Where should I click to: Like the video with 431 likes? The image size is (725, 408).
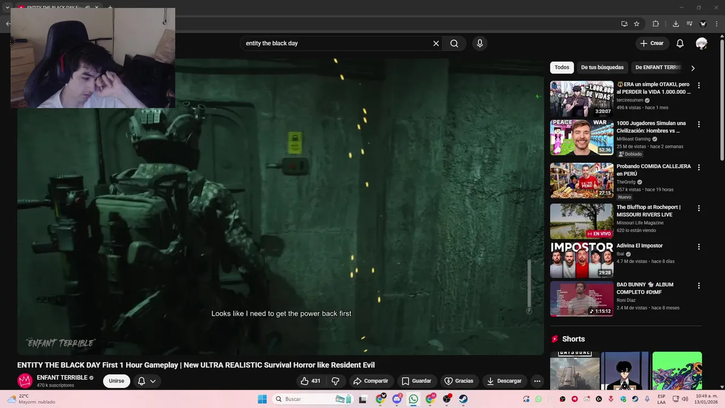pos(310,381)
